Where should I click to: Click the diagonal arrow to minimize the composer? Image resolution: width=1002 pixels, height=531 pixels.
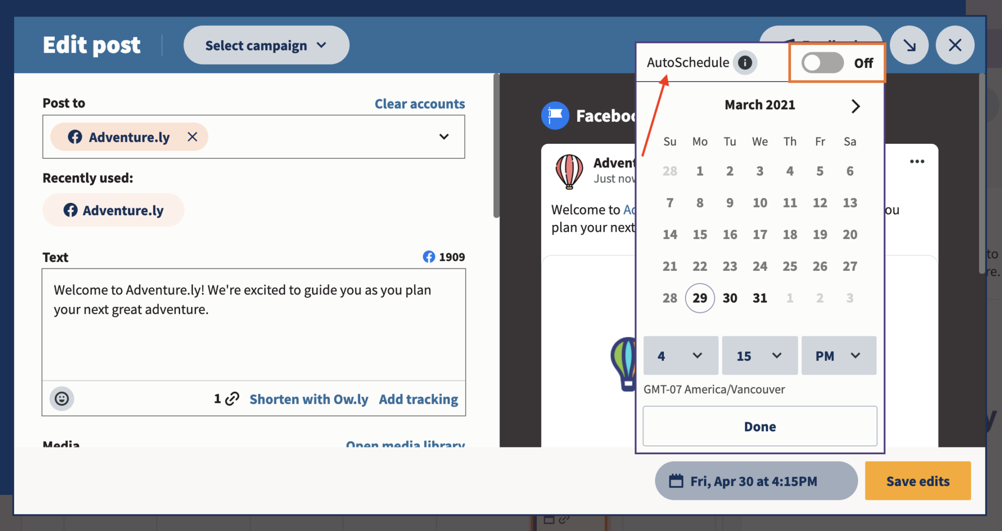[909, 45]
